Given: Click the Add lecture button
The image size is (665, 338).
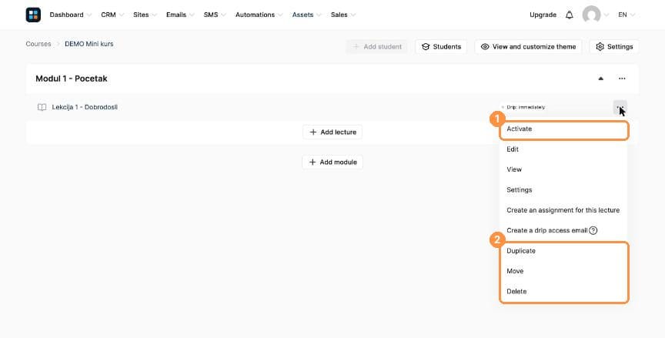Looking at the screenshot, I should tap(332, 132).
